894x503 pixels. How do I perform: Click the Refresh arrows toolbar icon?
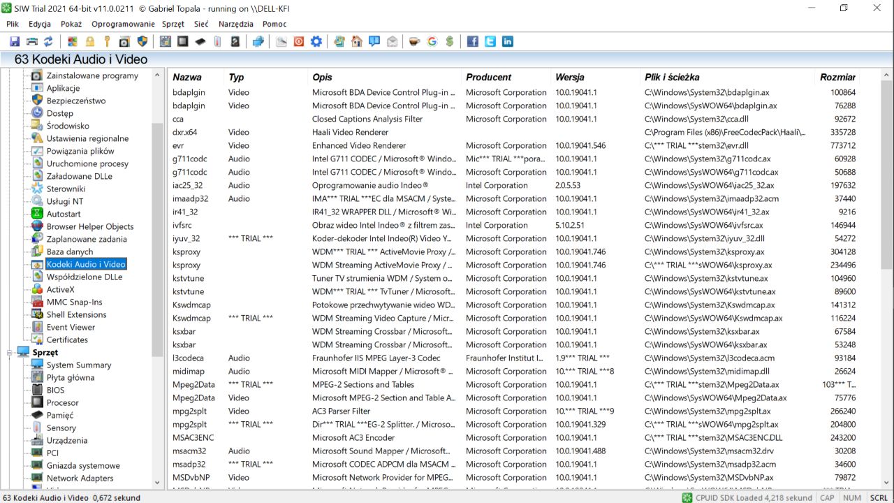(48, 42)
